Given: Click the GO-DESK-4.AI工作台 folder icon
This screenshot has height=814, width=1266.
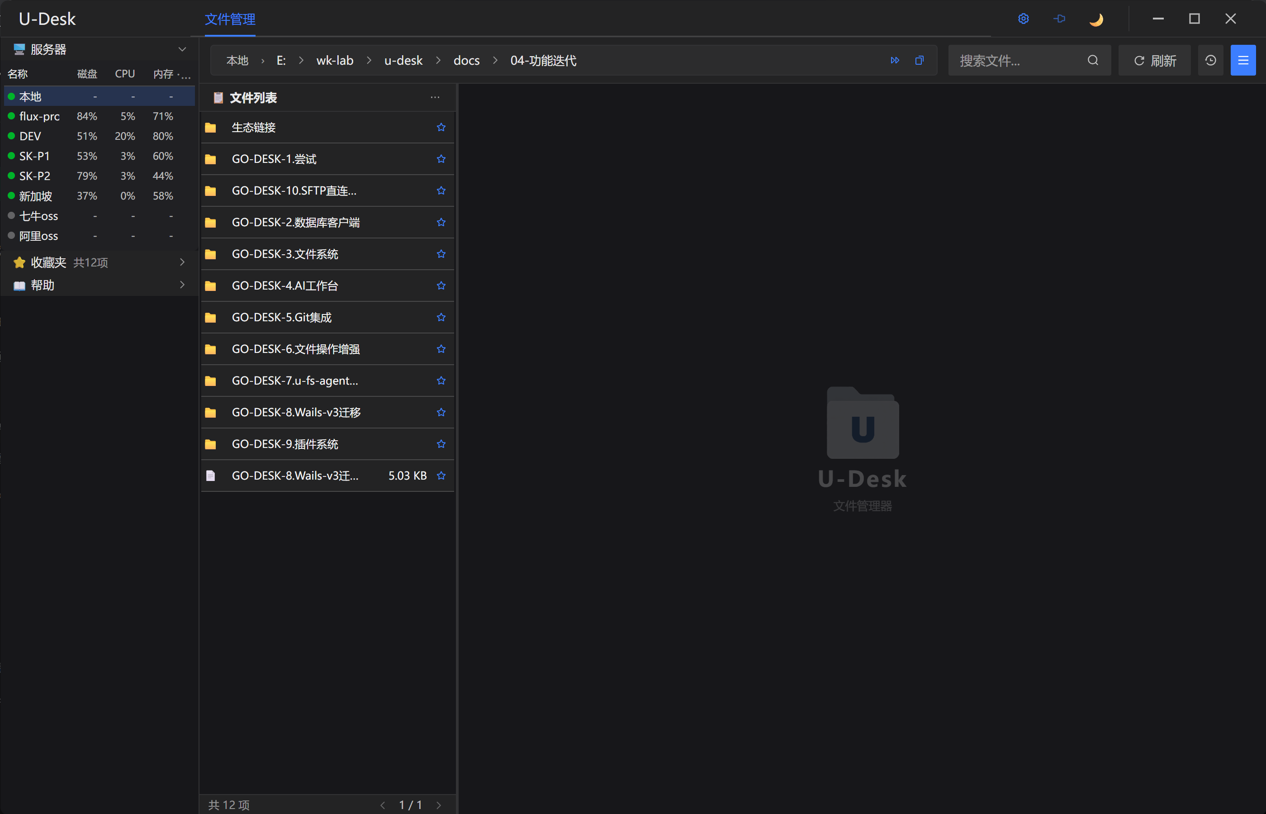Looking at the screenshot, I should (x=210, y=286).
